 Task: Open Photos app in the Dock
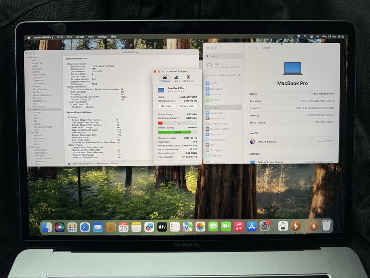click(x=200, y=227)
